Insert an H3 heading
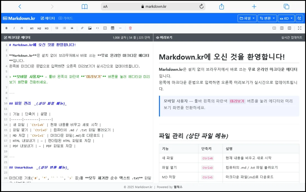 click(47, 28)
